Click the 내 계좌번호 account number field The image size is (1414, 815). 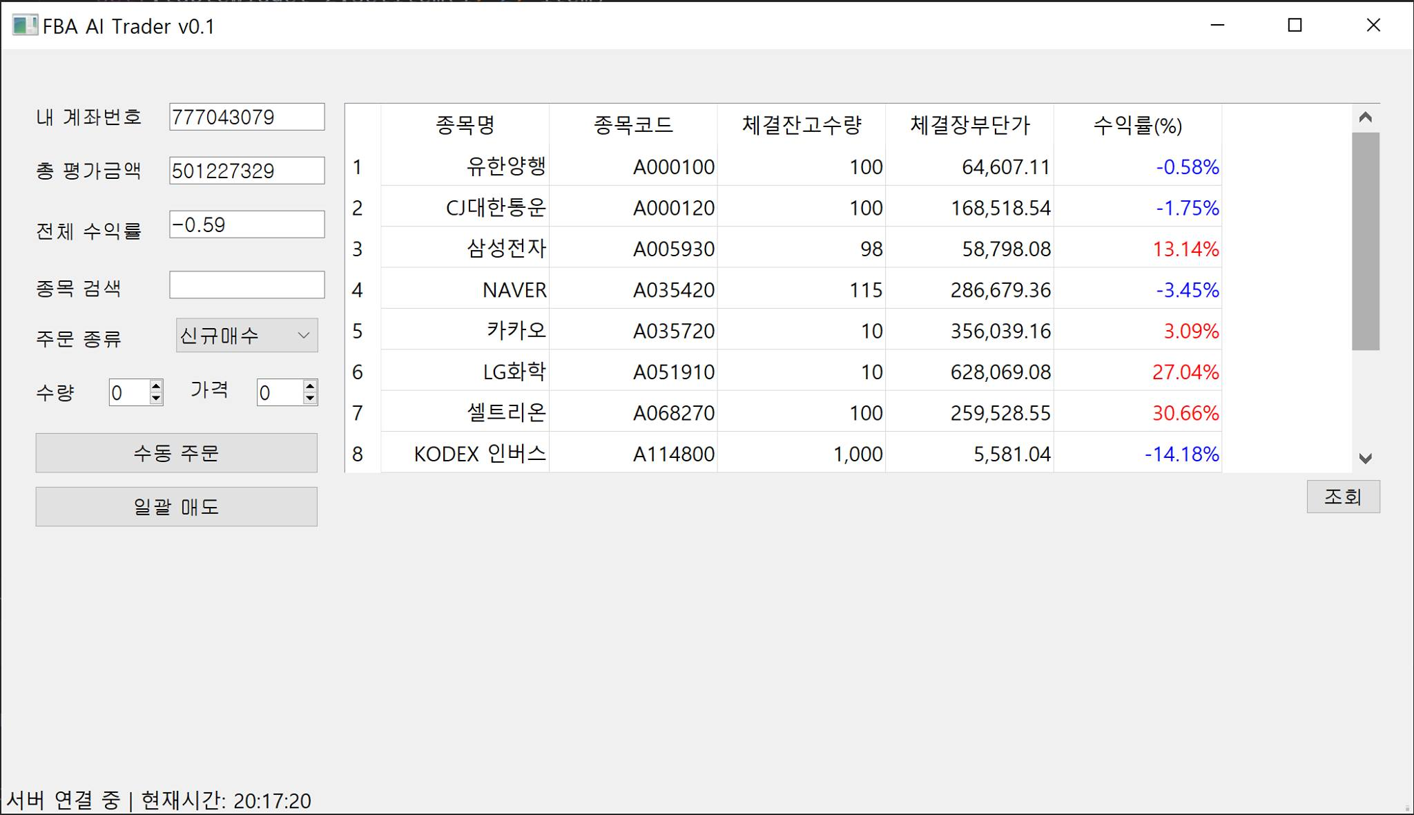pos(247,117)
